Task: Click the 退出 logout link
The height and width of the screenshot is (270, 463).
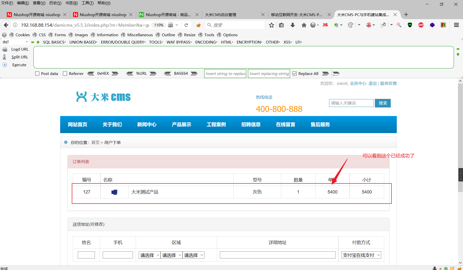Action: 373,84
